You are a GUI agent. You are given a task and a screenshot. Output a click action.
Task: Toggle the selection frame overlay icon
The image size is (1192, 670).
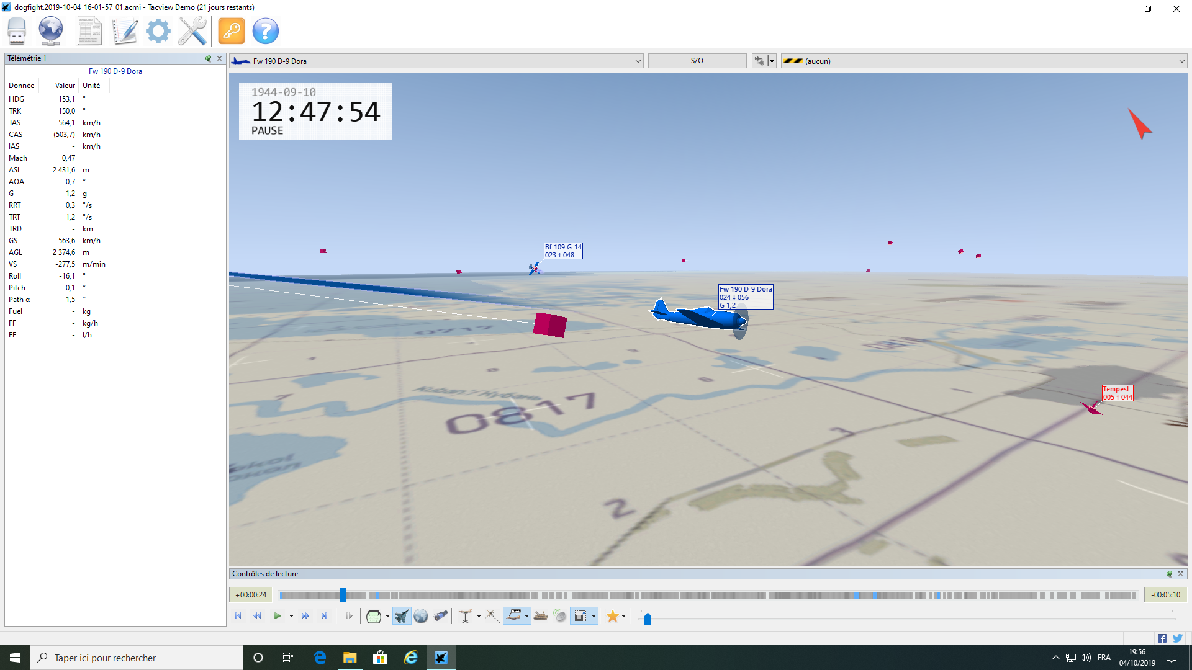click(580, 616)
